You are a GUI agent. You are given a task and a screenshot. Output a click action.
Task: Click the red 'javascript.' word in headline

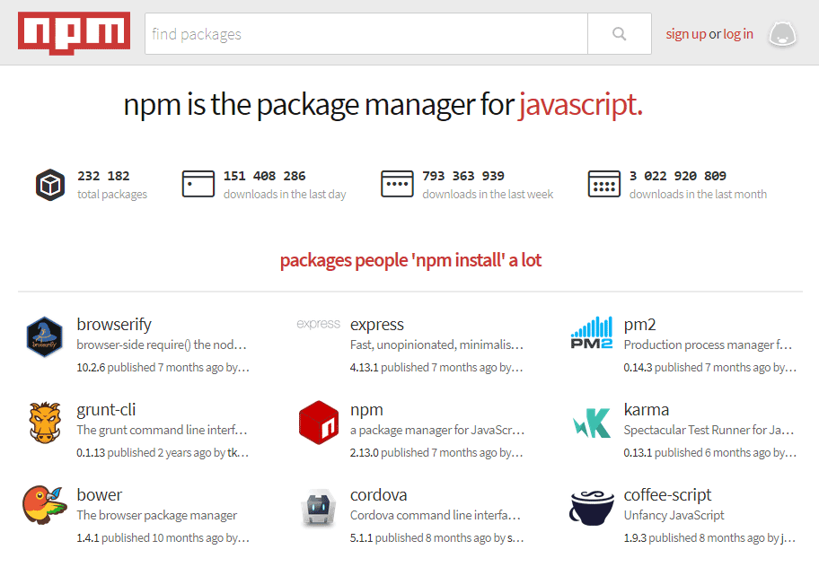pyautogui.click(x=580, y=105)
